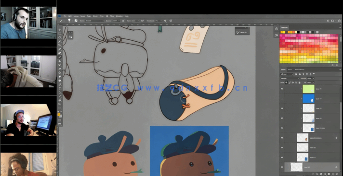Screen dimensions: 343x176
Task: Toggle the airbrush build-up option
Action: [143, 21]
